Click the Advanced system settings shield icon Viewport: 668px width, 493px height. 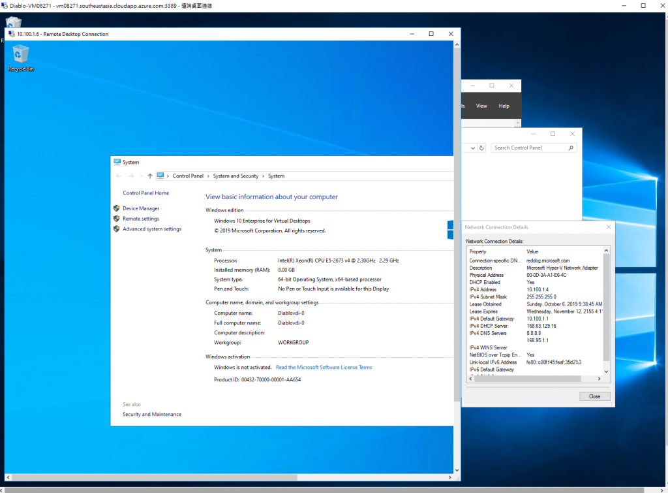coord(117,229)
